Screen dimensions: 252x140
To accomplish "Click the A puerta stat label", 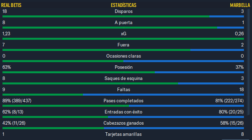I will (124, 23).
